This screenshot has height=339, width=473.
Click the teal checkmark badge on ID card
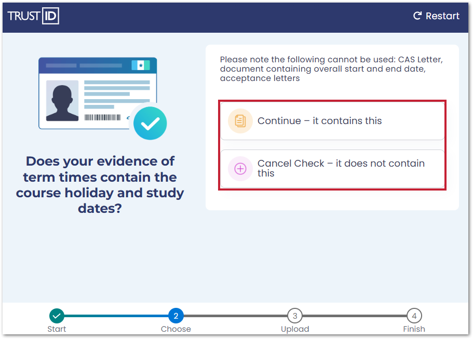coord(150,124)
